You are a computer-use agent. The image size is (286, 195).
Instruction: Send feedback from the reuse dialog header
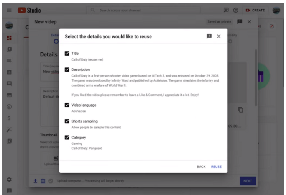point(209,36)
